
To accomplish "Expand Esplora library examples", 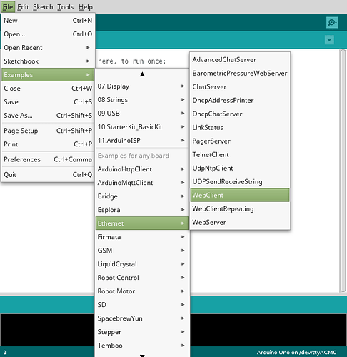I will [x=142, y=210].
